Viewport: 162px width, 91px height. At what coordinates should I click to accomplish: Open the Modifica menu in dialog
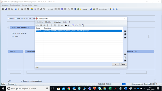48,22
